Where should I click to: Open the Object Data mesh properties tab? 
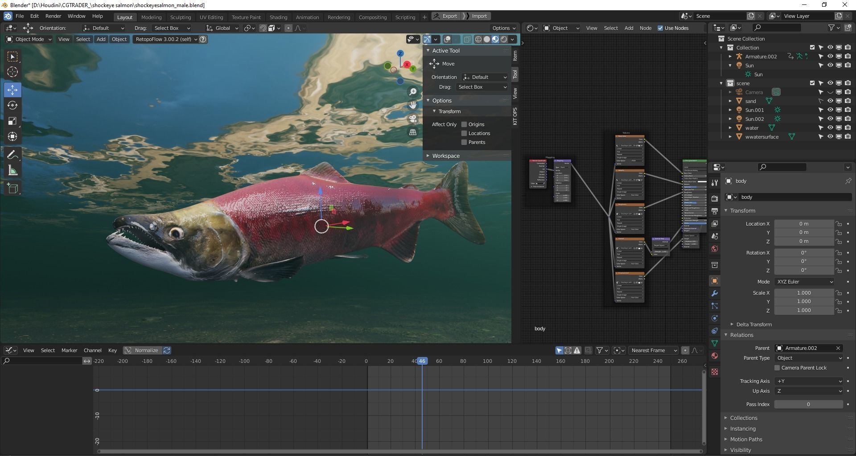click(715, 343)
